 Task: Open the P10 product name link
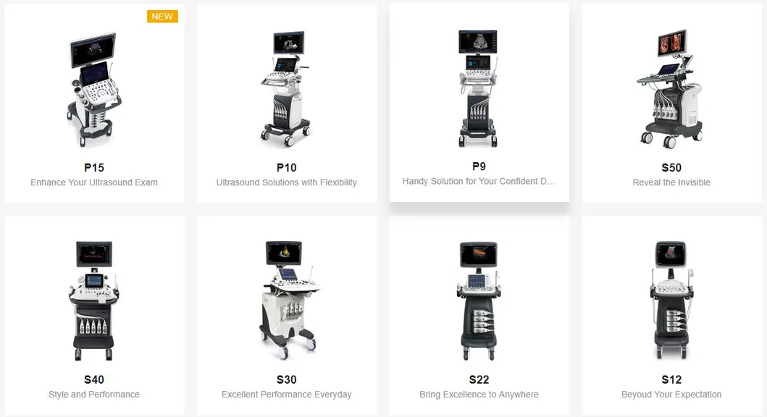(x=287, y=168)
